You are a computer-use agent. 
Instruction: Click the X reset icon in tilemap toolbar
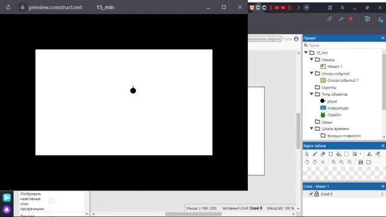point(323,162)
